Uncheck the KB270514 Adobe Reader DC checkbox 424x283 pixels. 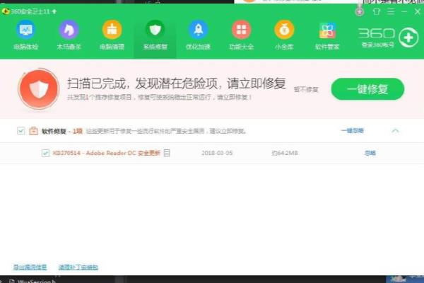45,153
